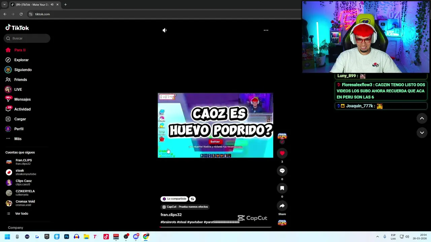Select the TikTok browser tab
The image size is (431, 242).
point(34,5)
